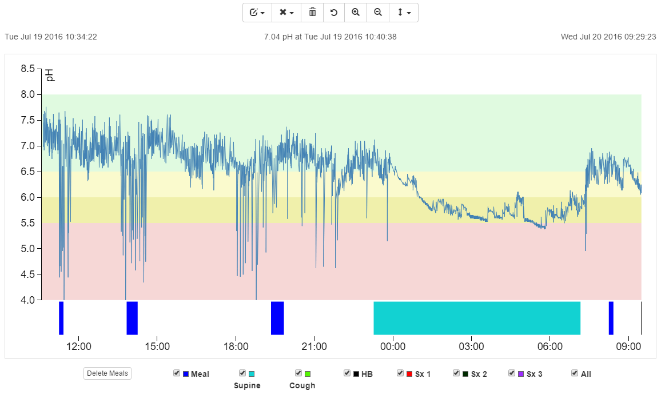This screenshot has height=398, width=661.
Task: Zoom in with the magnifier plus icon
Action: 356,13
